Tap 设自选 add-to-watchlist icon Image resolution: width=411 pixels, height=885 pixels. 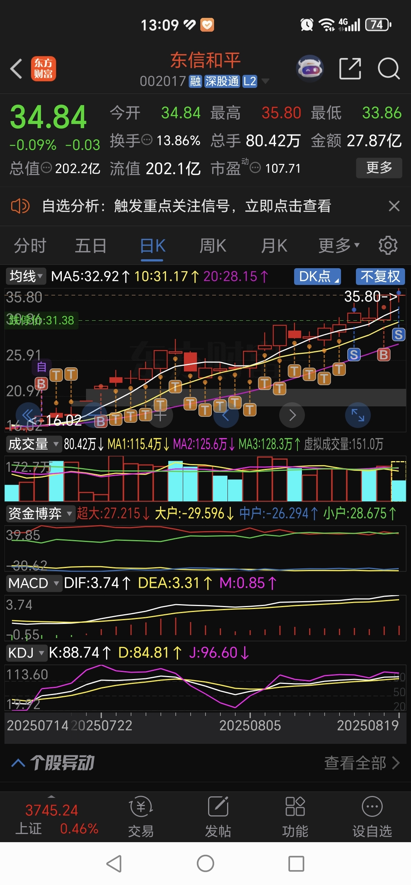point(372,817)
